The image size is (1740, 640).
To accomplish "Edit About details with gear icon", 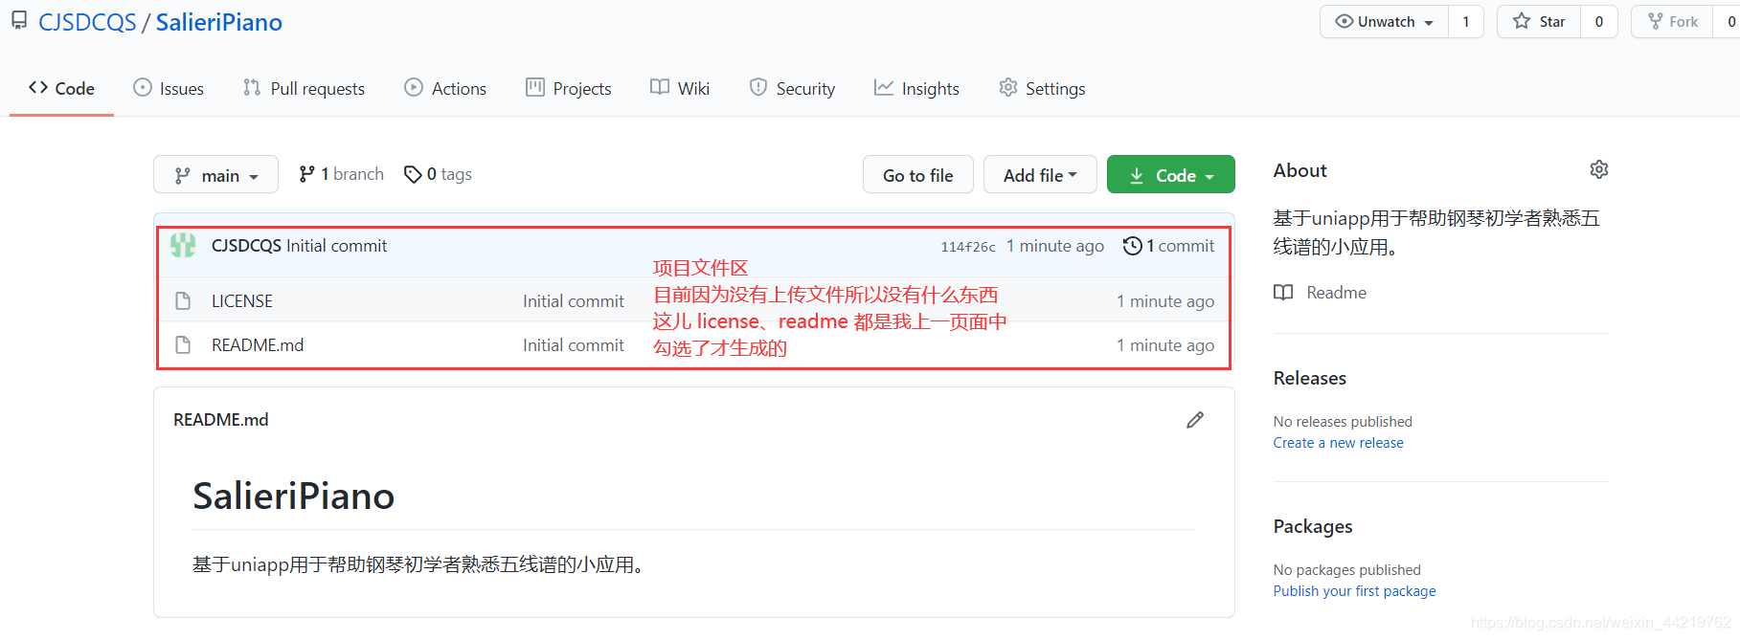I will [1598, 169].
